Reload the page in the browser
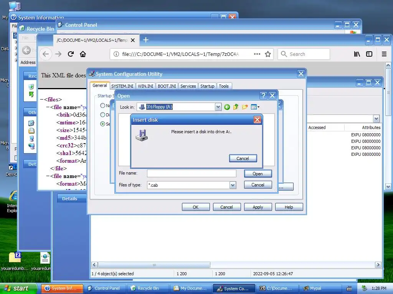This screenshot has width=393, height=294. pos(71,54)
